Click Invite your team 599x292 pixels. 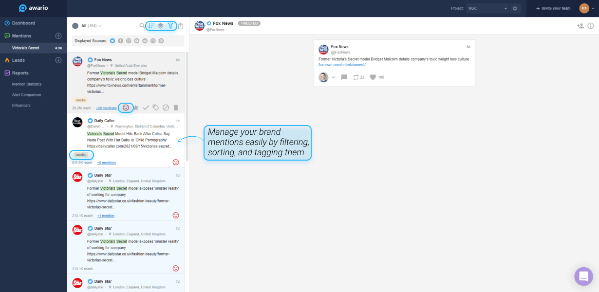point(553,8)
